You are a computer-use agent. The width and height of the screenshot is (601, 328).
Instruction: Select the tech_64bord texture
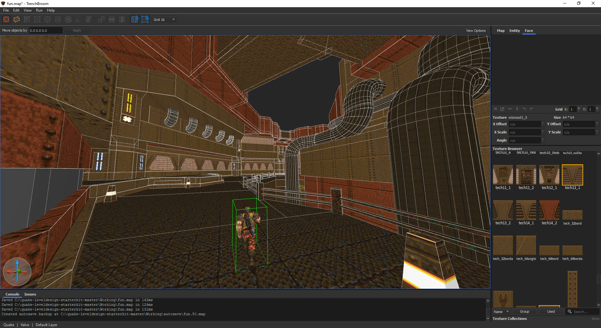549,251
